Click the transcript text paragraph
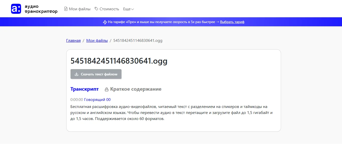This screenshot has height=144, width=342. [x=171, y=113]
